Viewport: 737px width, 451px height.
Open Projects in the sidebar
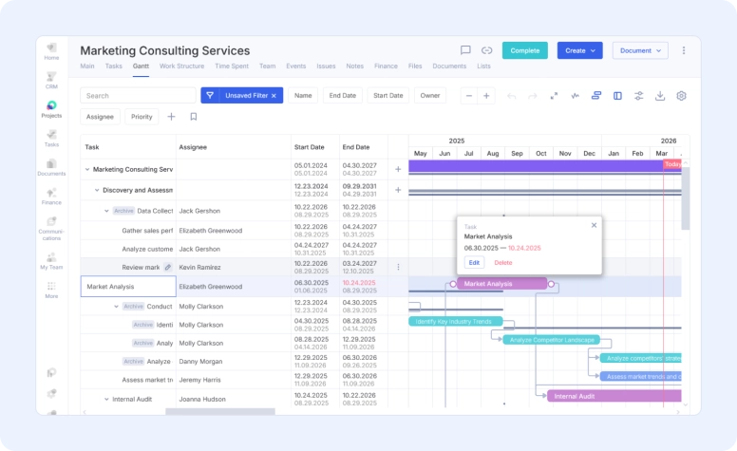51,109
